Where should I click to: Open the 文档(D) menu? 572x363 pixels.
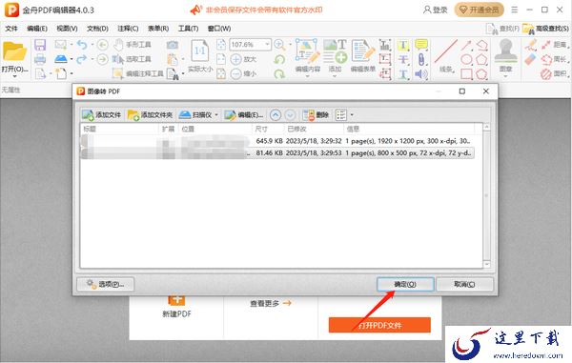coord(97,28)
